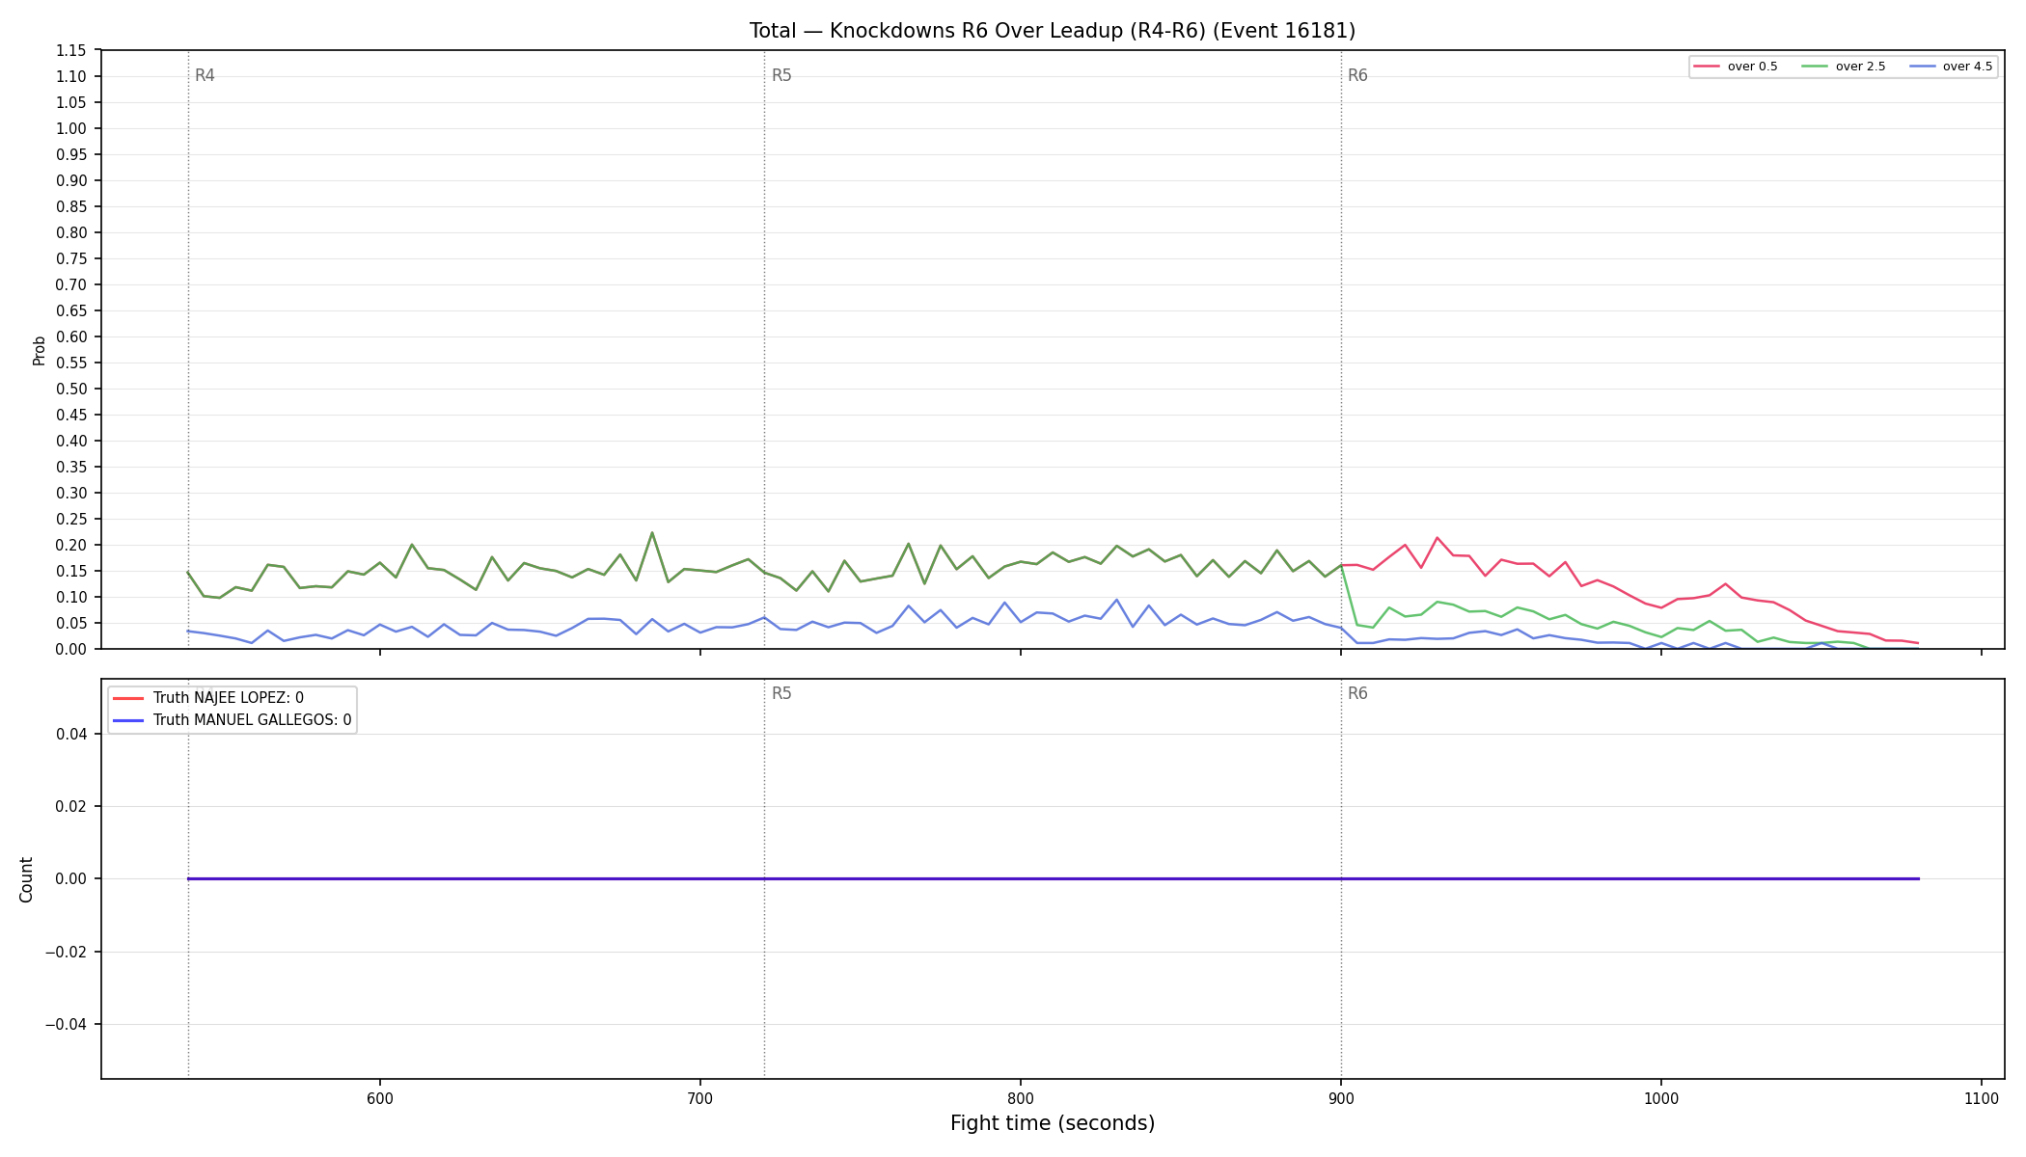2026x1157 pixels.
Task: Click the 0.75 tick on the Prob axis
Action: pos(71,259)
